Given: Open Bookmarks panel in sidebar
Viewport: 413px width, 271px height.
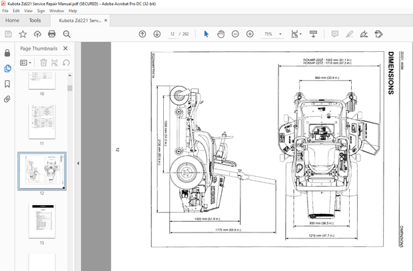Looking at the screenshot, I should click(x=7, y=84).
